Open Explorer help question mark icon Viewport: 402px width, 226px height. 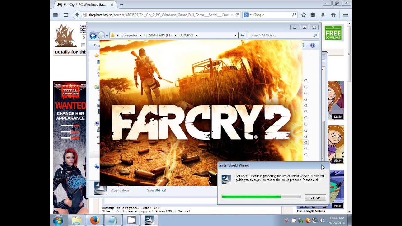[312, 46]
